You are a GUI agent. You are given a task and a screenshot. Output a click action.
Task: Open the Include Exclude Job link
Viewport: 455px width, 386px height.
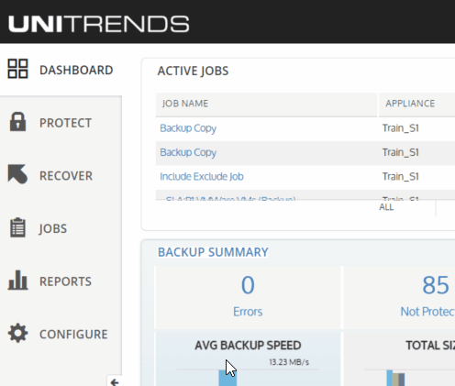(x=202, y=177)
